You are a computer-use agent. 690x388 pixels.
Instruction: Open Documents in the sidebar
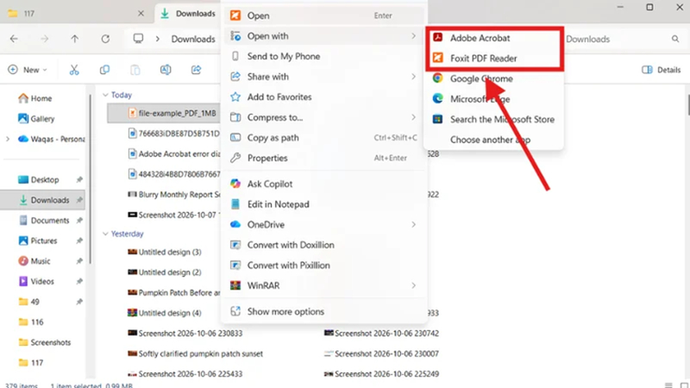pyautogui.click(x=44, y=221)
